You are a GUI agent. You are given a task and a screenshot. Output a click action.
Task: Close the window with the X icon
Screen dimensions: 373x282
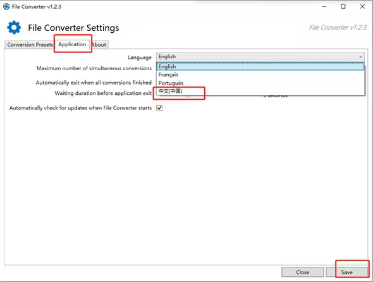point(362,7)
